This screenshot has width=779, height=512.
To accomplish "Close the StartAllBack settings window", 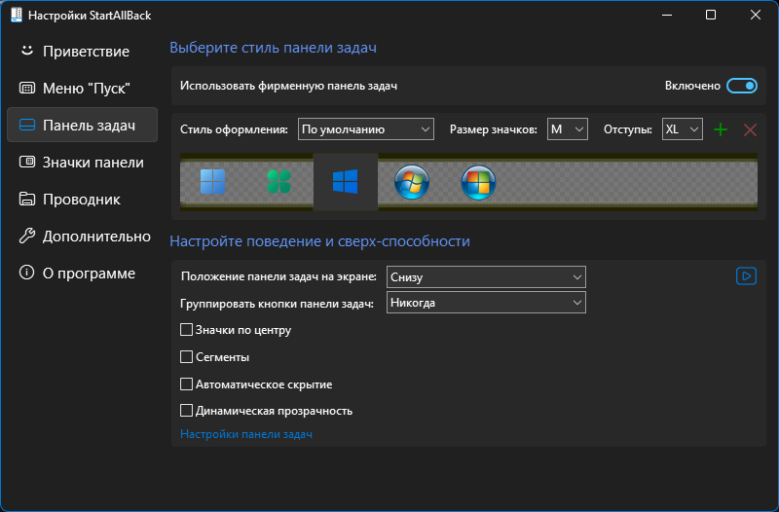I will (756, 15).
